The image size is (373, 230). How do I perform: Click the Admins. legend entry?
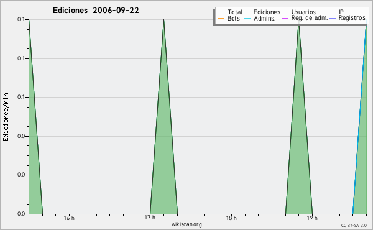[x=260, y=18]
